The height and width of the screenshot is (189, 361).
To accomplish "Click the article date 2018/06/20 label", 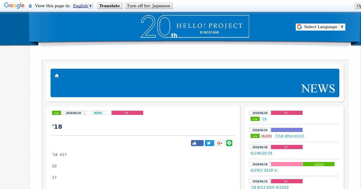I will (x=73, y=113).
